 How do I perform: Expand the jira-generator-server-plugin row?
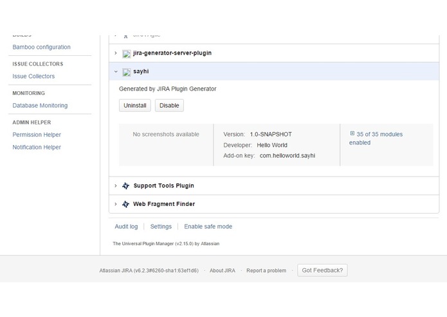[x=116, y=53]
